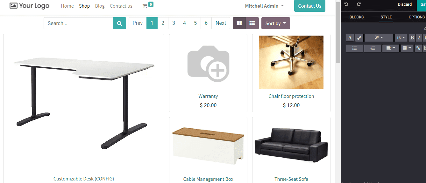Click the insert link chain icon
The height and width of the screenshot is (183, 426).
click(418, 48)
